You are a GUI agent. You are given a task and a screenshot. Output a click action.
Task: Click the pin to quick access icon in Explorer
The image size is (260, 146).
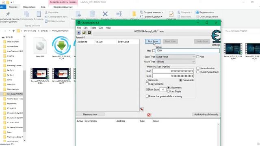[8, 14]
